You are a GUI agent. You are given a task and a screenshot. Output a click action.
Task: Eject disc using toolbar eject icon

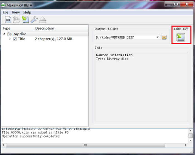pos(43,20)
